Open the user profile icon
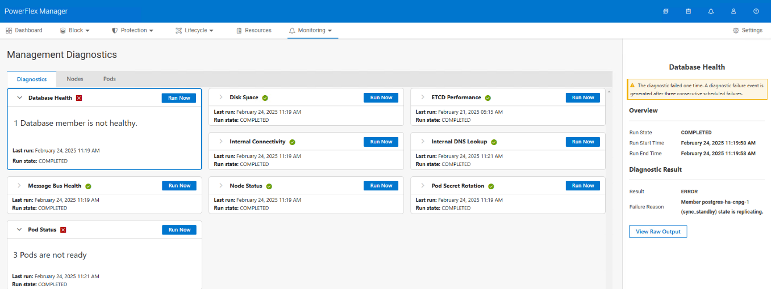The height and width of the screenshot is (289, 771). click(734, 11)
